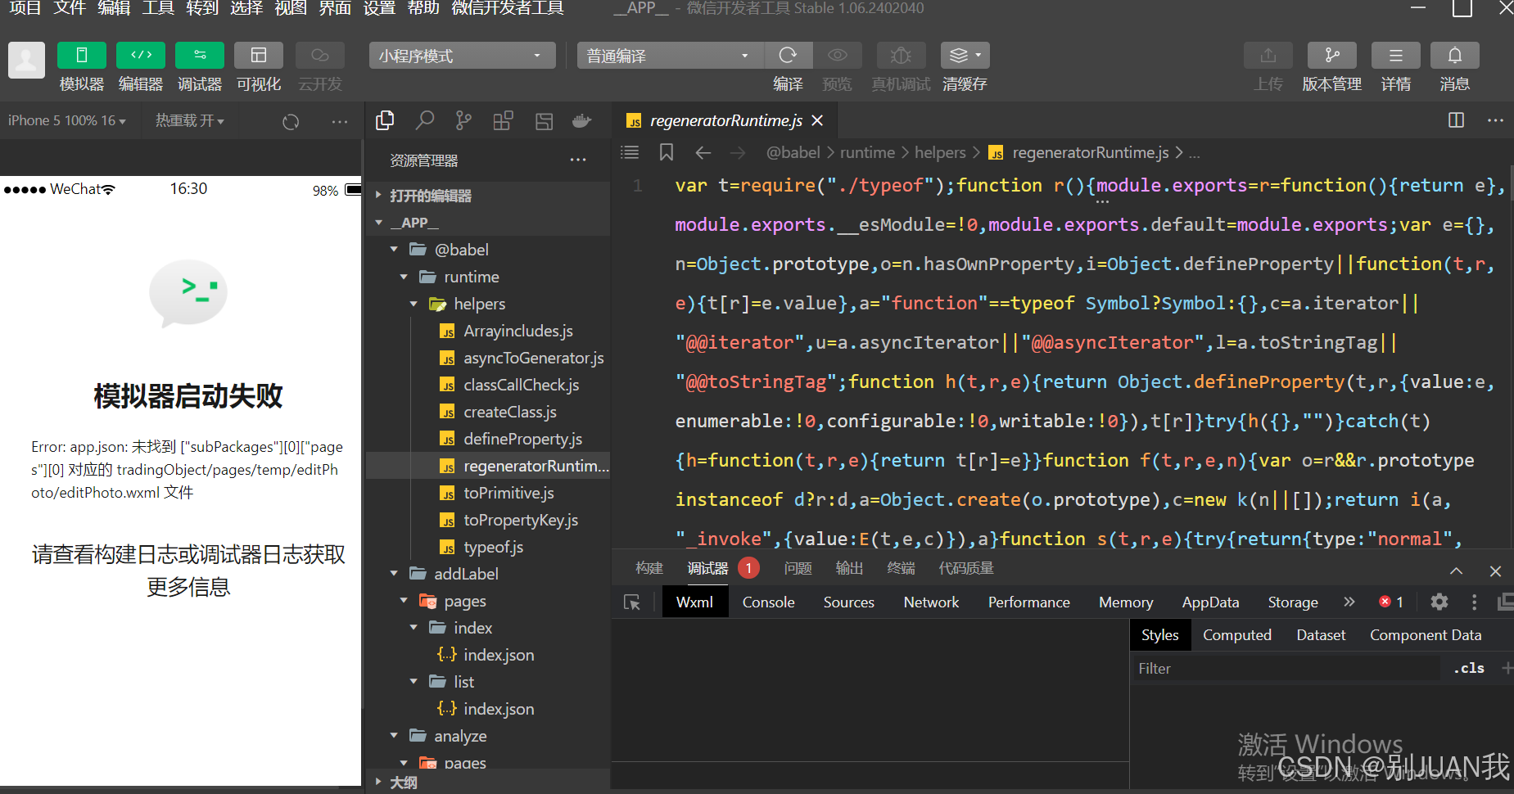The height and width of the screenshot is (794, 1514).
Task: Refresh the simulator
Action: click(x=291, y=122)
